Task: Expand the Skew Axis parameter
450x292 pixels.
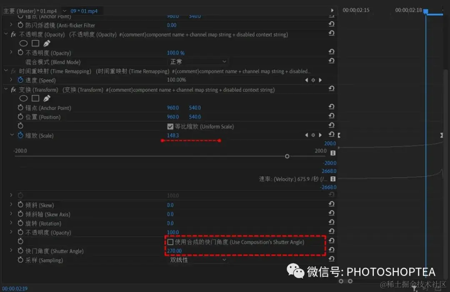Action: 11,214
